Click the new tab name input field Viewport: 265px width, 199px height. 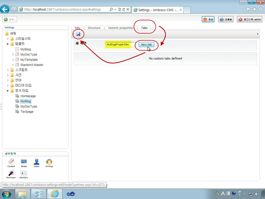tap(121, 45)
